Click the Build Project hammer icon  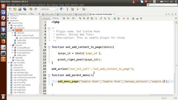click(x=67, y=9)
